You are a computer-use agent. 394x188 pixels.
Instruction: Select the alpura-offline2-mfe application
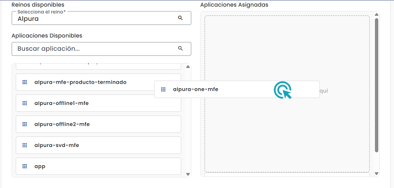click(x=98, y=124)
